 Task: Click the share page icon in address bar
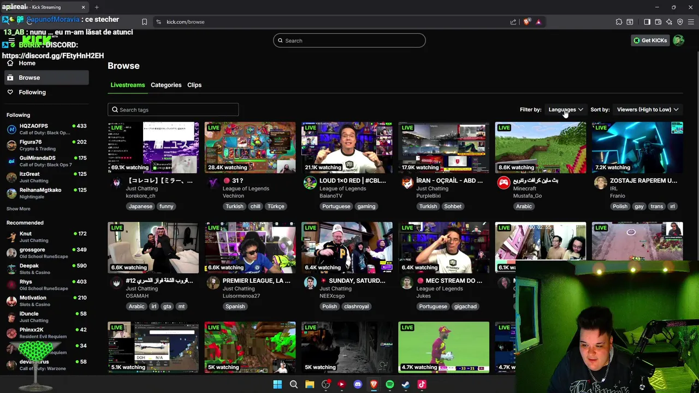coord(513,22)
